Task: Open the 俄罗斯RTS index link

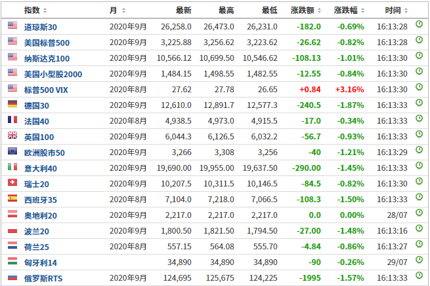Action: (43, 279)
